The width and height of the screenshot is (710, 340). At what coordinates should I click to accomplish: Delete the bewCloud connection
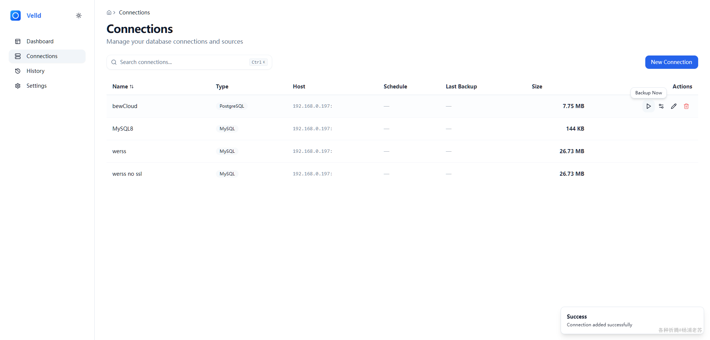686,106
